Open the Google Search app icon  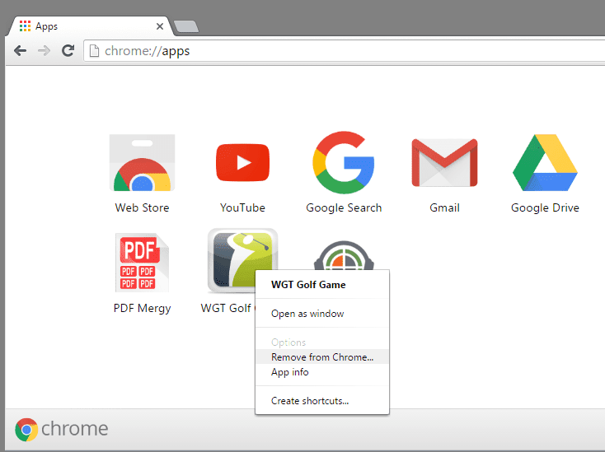click(344, 162)
